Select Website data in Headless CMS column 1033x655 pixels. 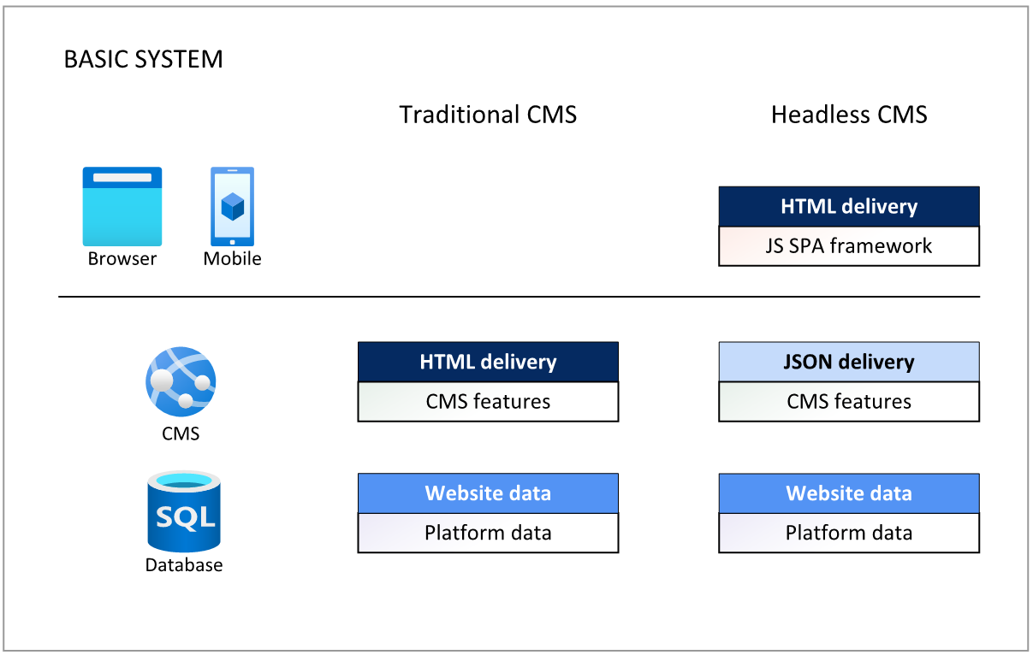(x=849, y=493)
